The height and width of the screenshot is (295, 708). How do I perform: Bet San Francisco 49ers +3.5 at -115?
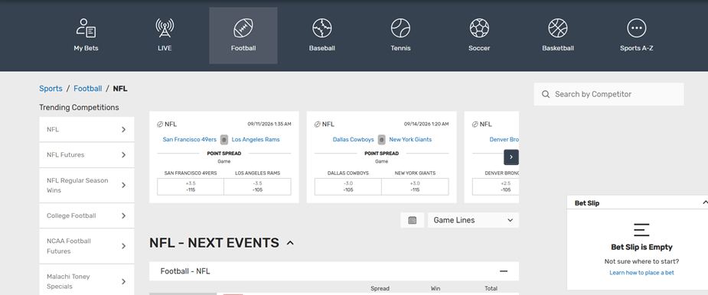(x=191, y=186)
